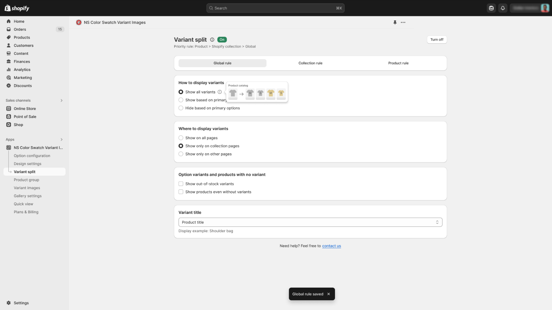Expand the Apps section chevron
This screenshot has height=310, width=552.
[62, 139]
